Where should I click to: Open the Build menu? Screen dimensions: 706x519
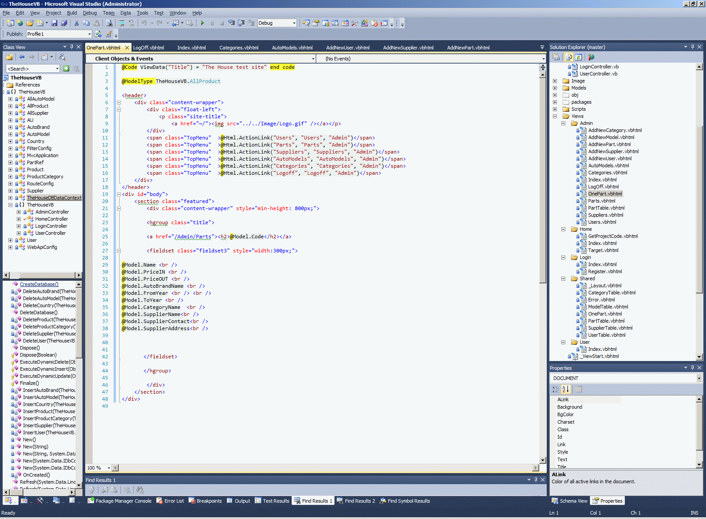click(71, 13)
